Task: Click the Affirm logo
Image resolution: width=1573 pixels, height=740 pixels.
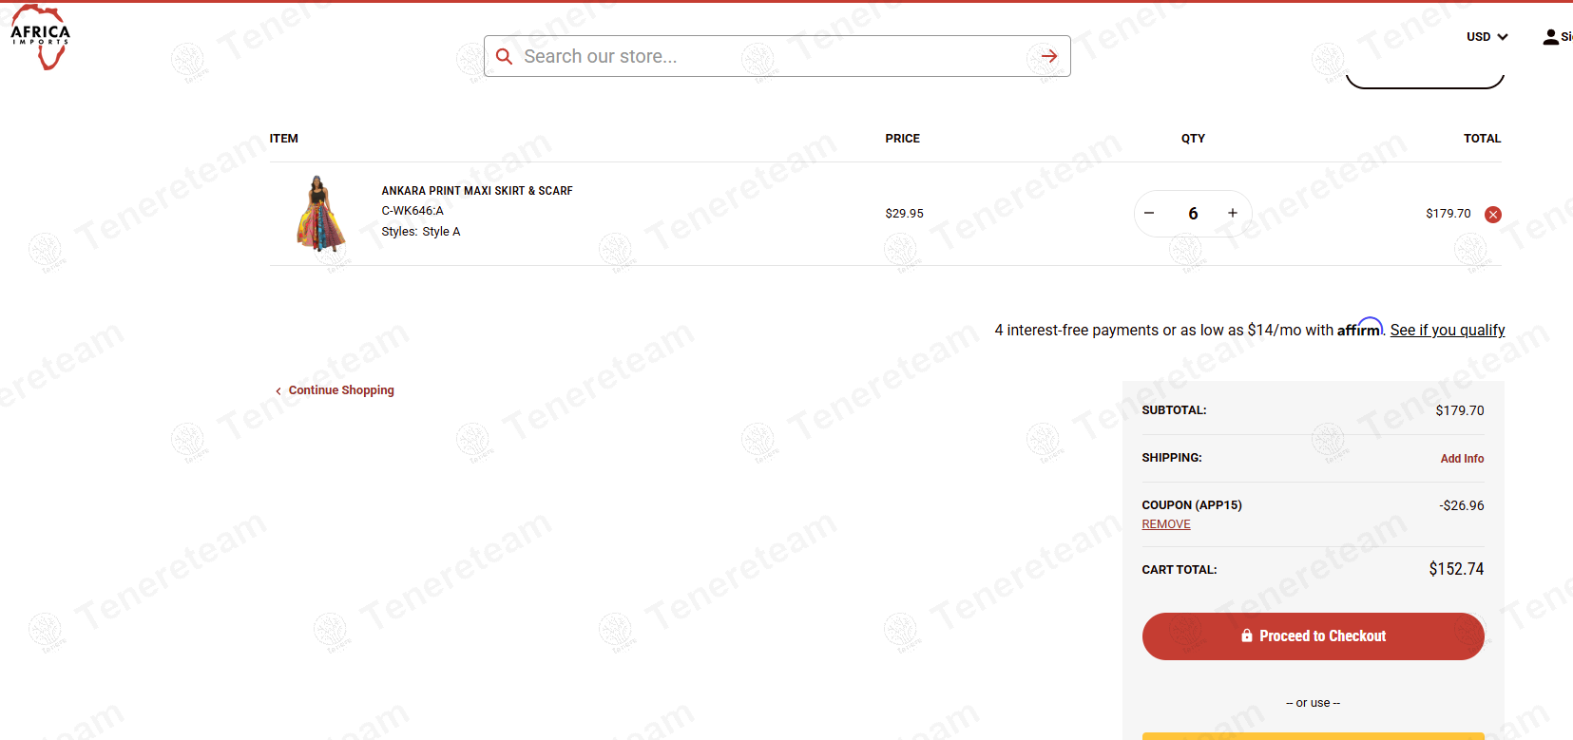Action: (1359, 327)
